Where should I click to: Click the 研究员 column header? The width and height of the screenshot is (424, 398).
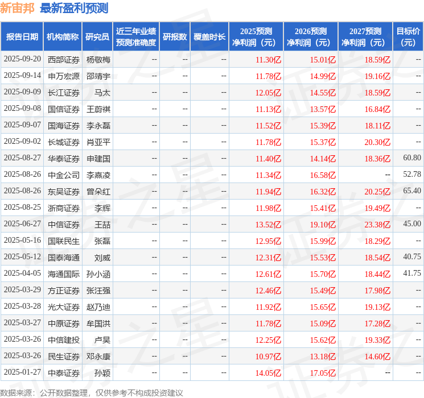[97, 37]
